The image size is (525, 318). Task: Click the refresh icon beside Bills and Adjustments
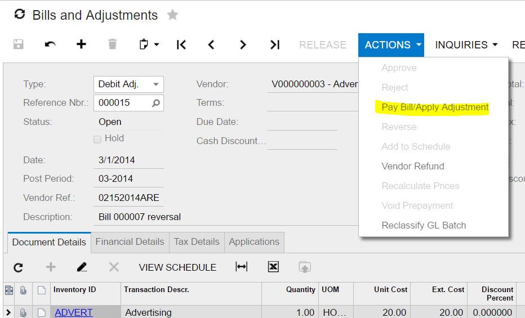point(19,15)
